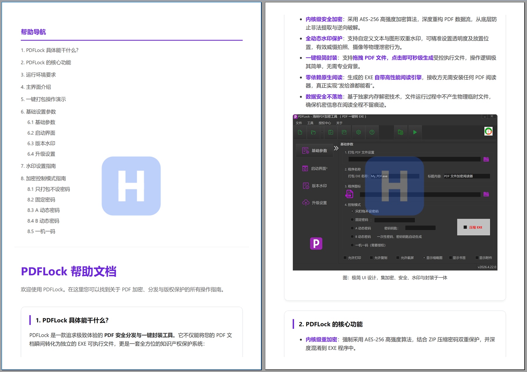This screenshot has width=527, height=372.
Task: Select 版本水印 in the PDFLock sidebar panel
Action: (x=315, y=186)
